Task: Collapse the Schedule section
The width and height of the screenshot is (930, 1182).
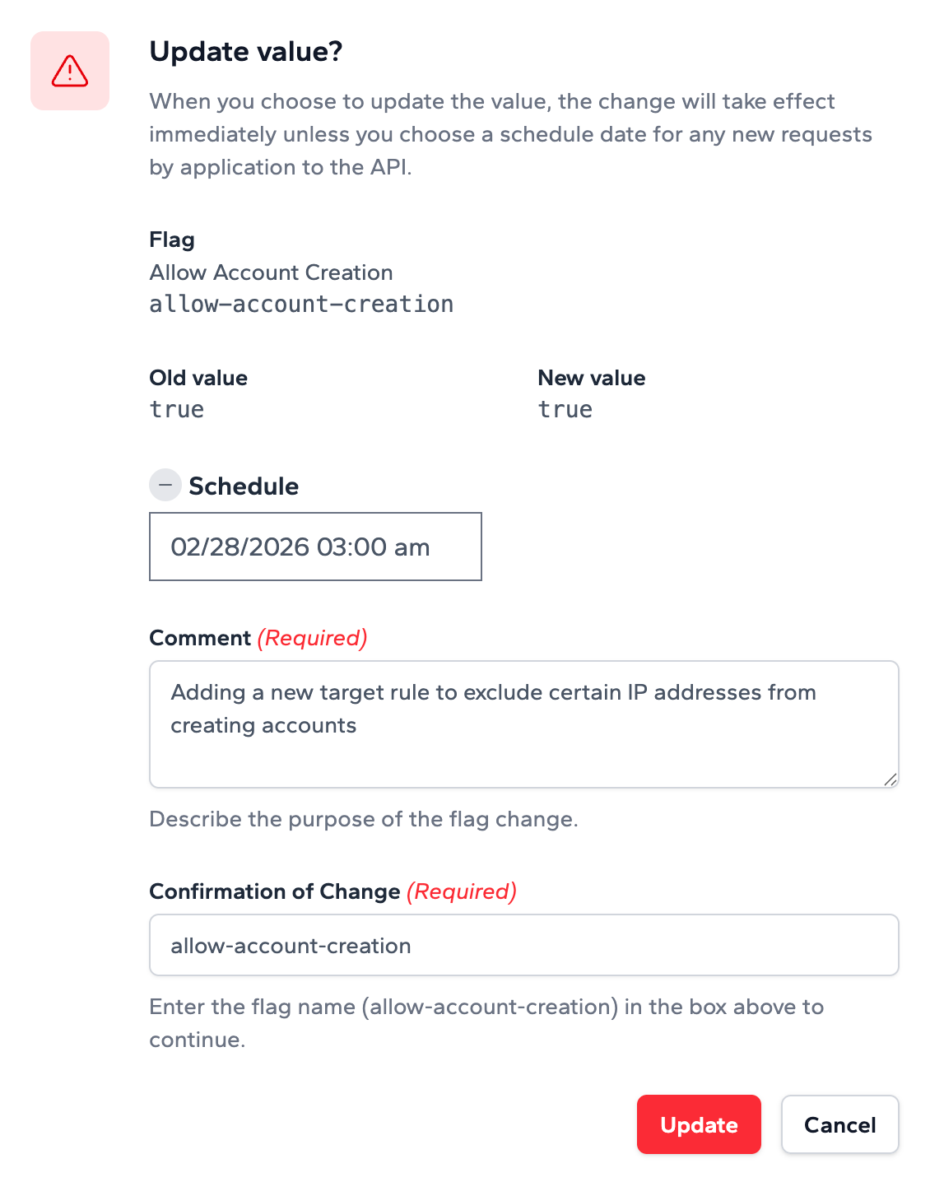Action: 165,486
